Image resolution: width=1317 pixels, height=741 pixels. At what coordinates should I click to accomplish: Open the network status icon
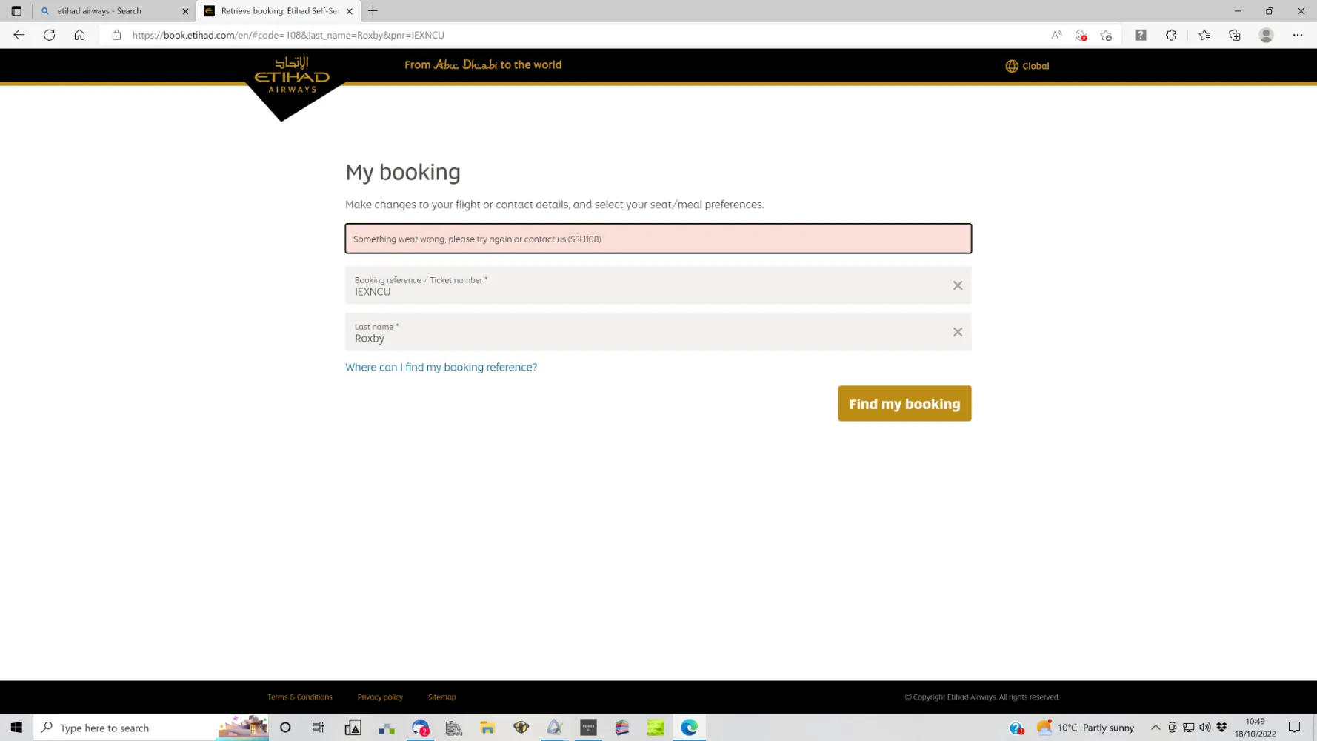1189,728
